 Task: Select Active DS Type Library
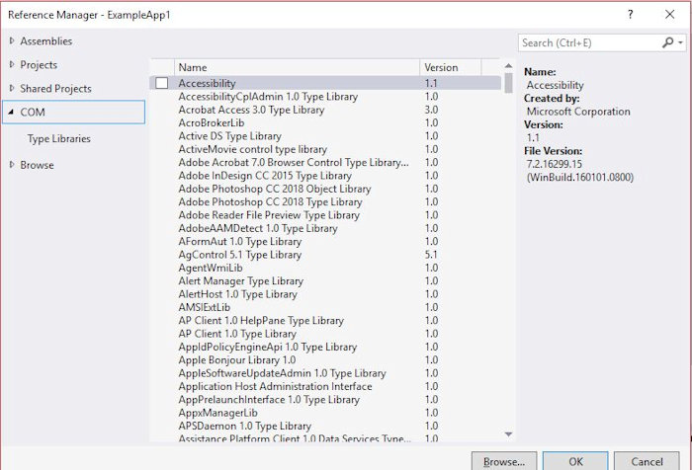[x=325, y=136]
